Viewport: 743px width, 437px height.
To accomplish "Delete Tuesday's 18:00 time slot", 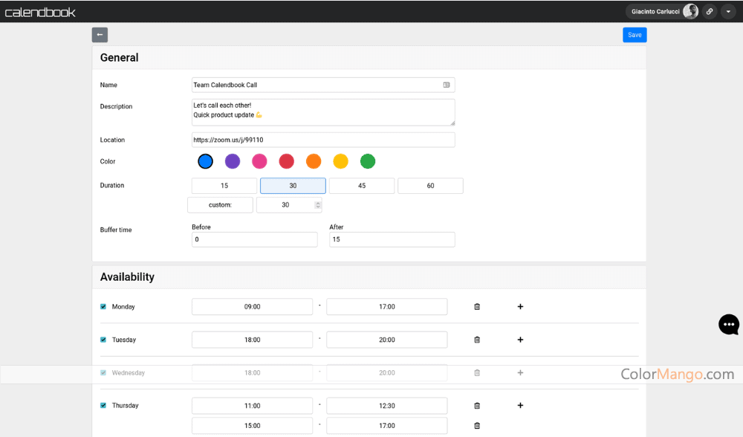I will coord(477,340).
